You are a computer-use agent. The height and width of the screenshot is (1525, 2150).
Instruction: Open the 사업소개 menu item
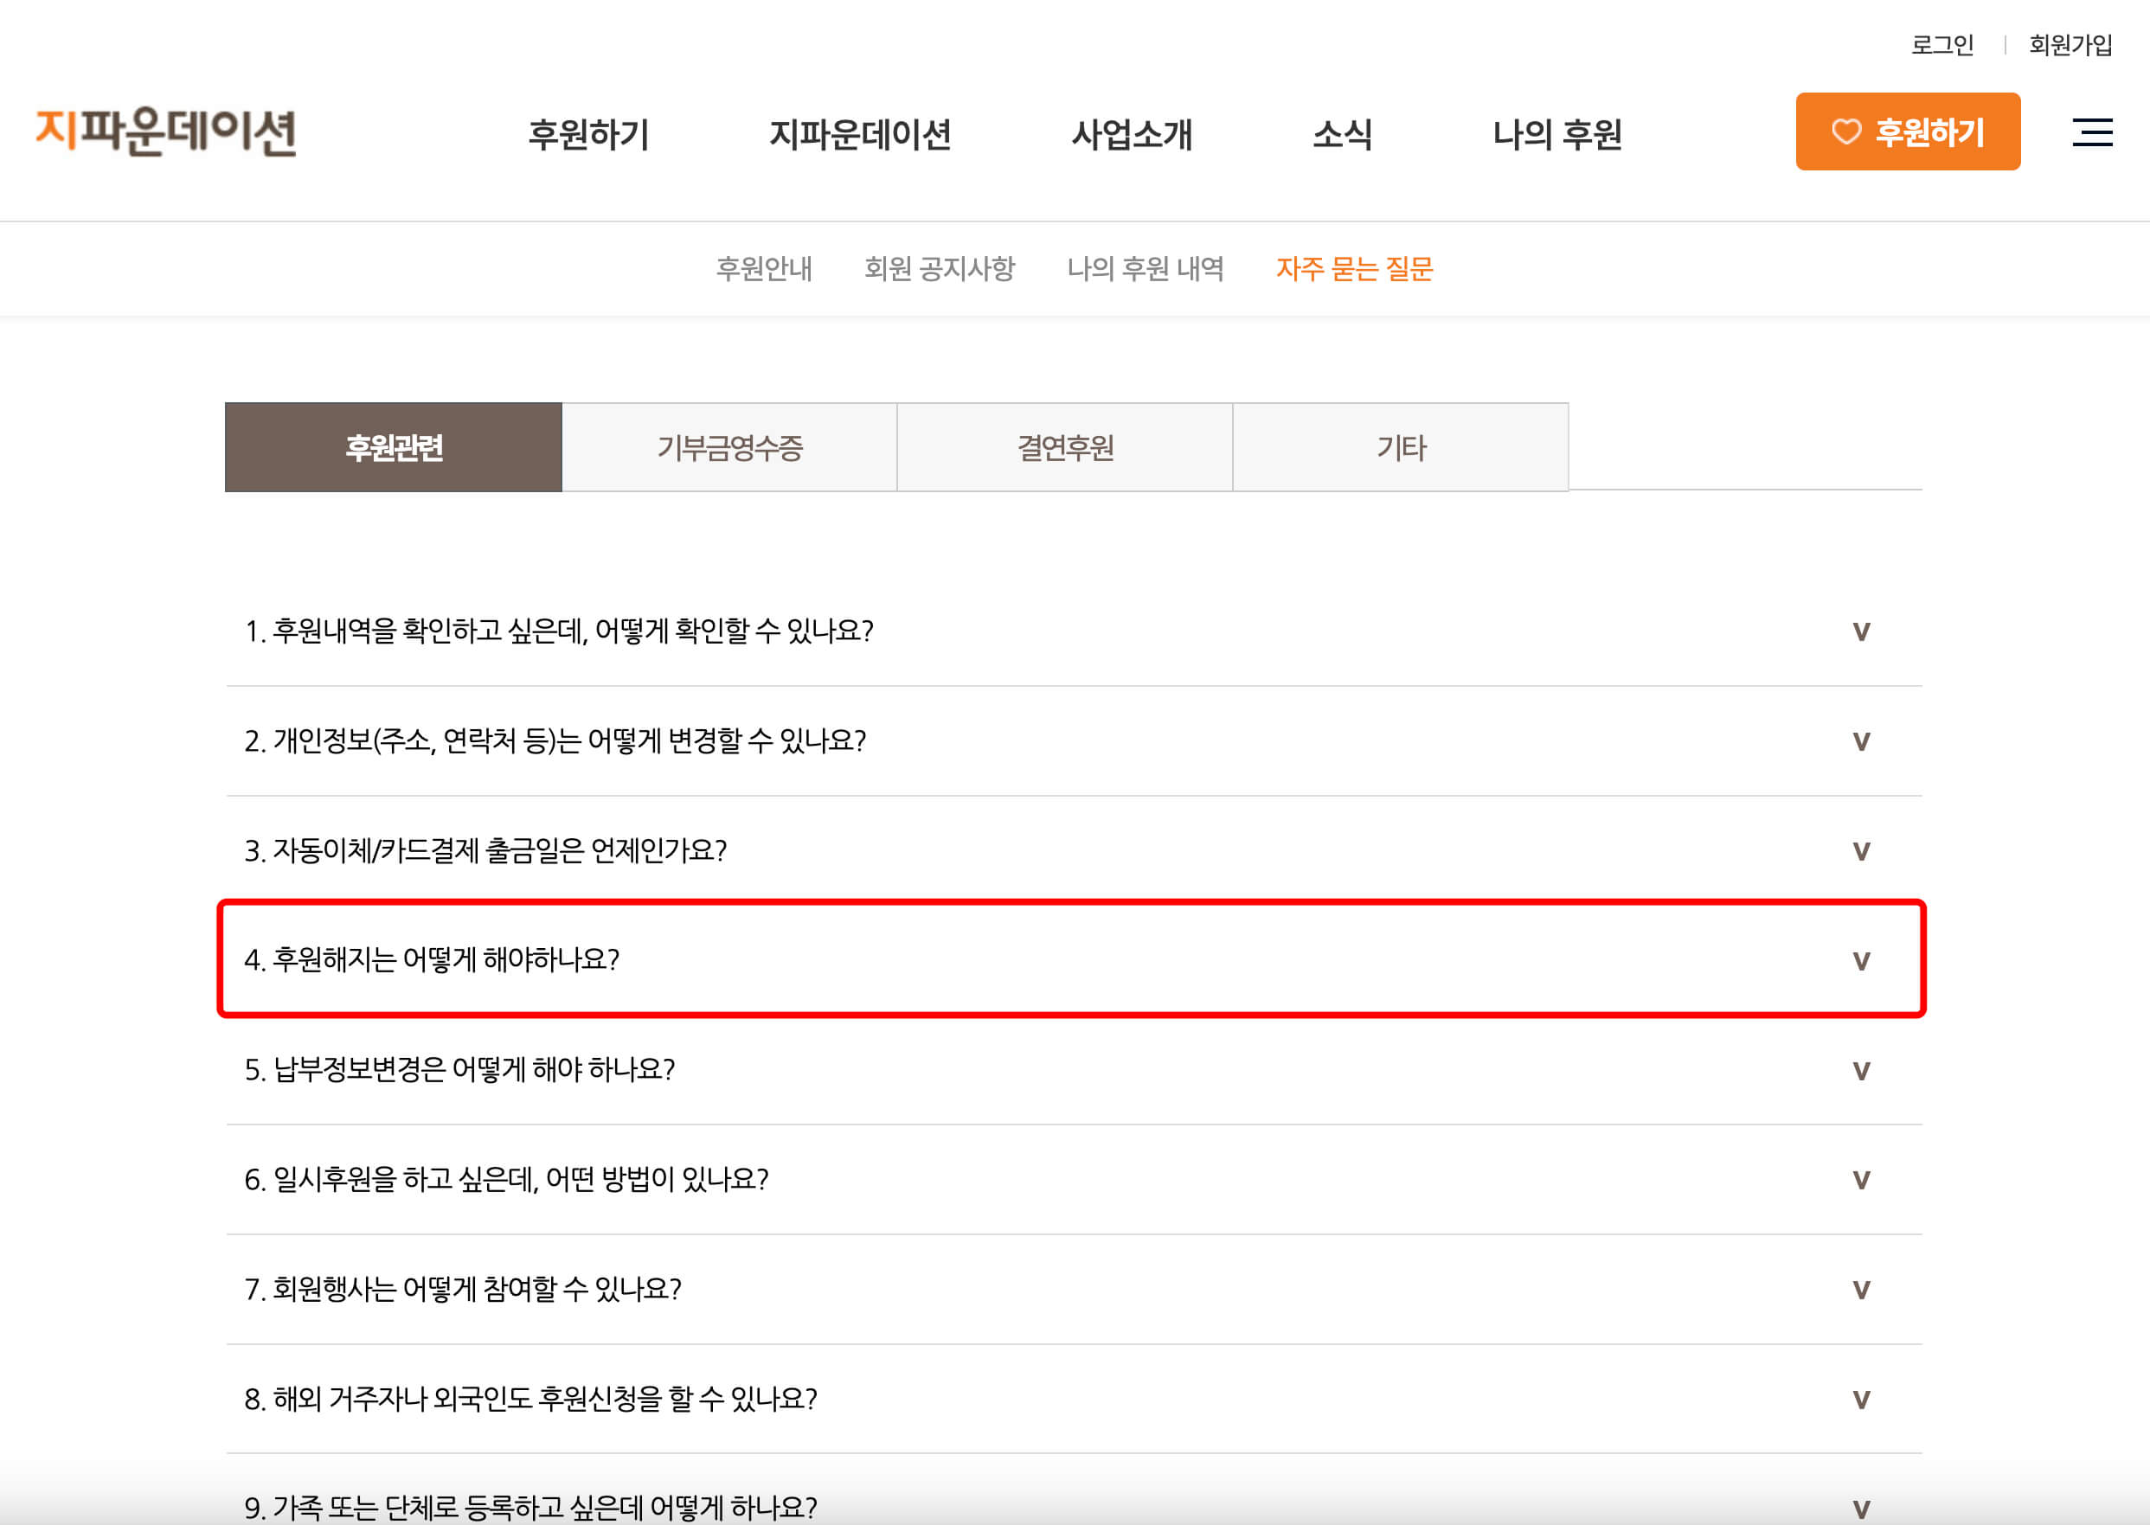pos(1132,136)
